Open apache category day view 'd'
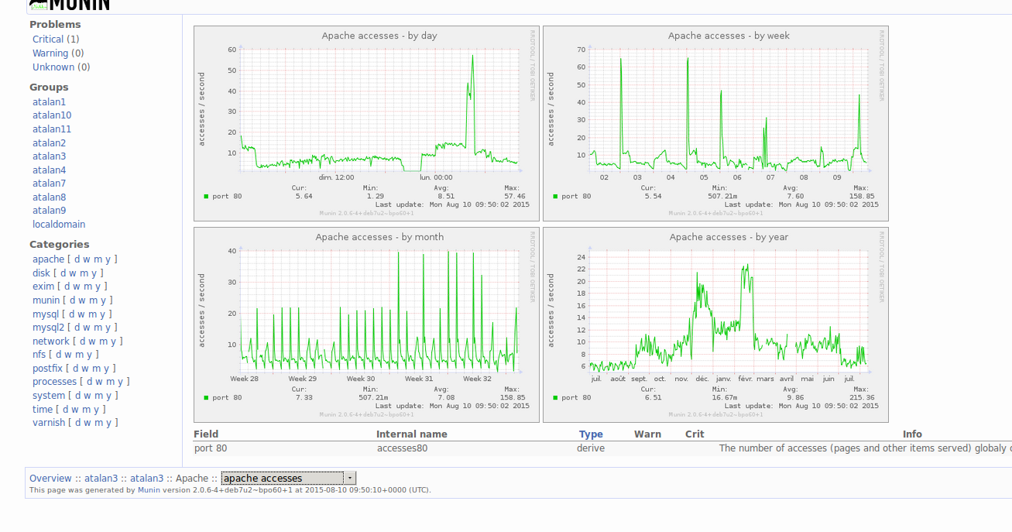 click(x=77, y=259)
